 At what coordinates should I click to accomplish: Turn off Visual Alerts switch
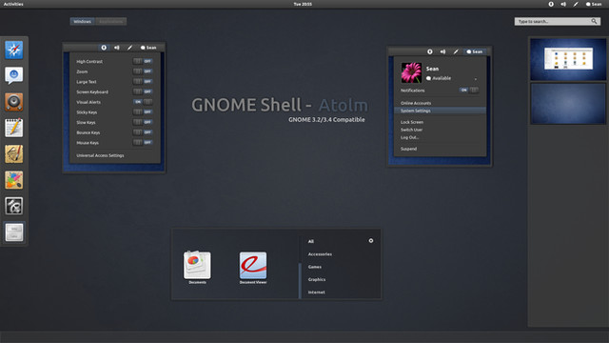pos(143,102)
